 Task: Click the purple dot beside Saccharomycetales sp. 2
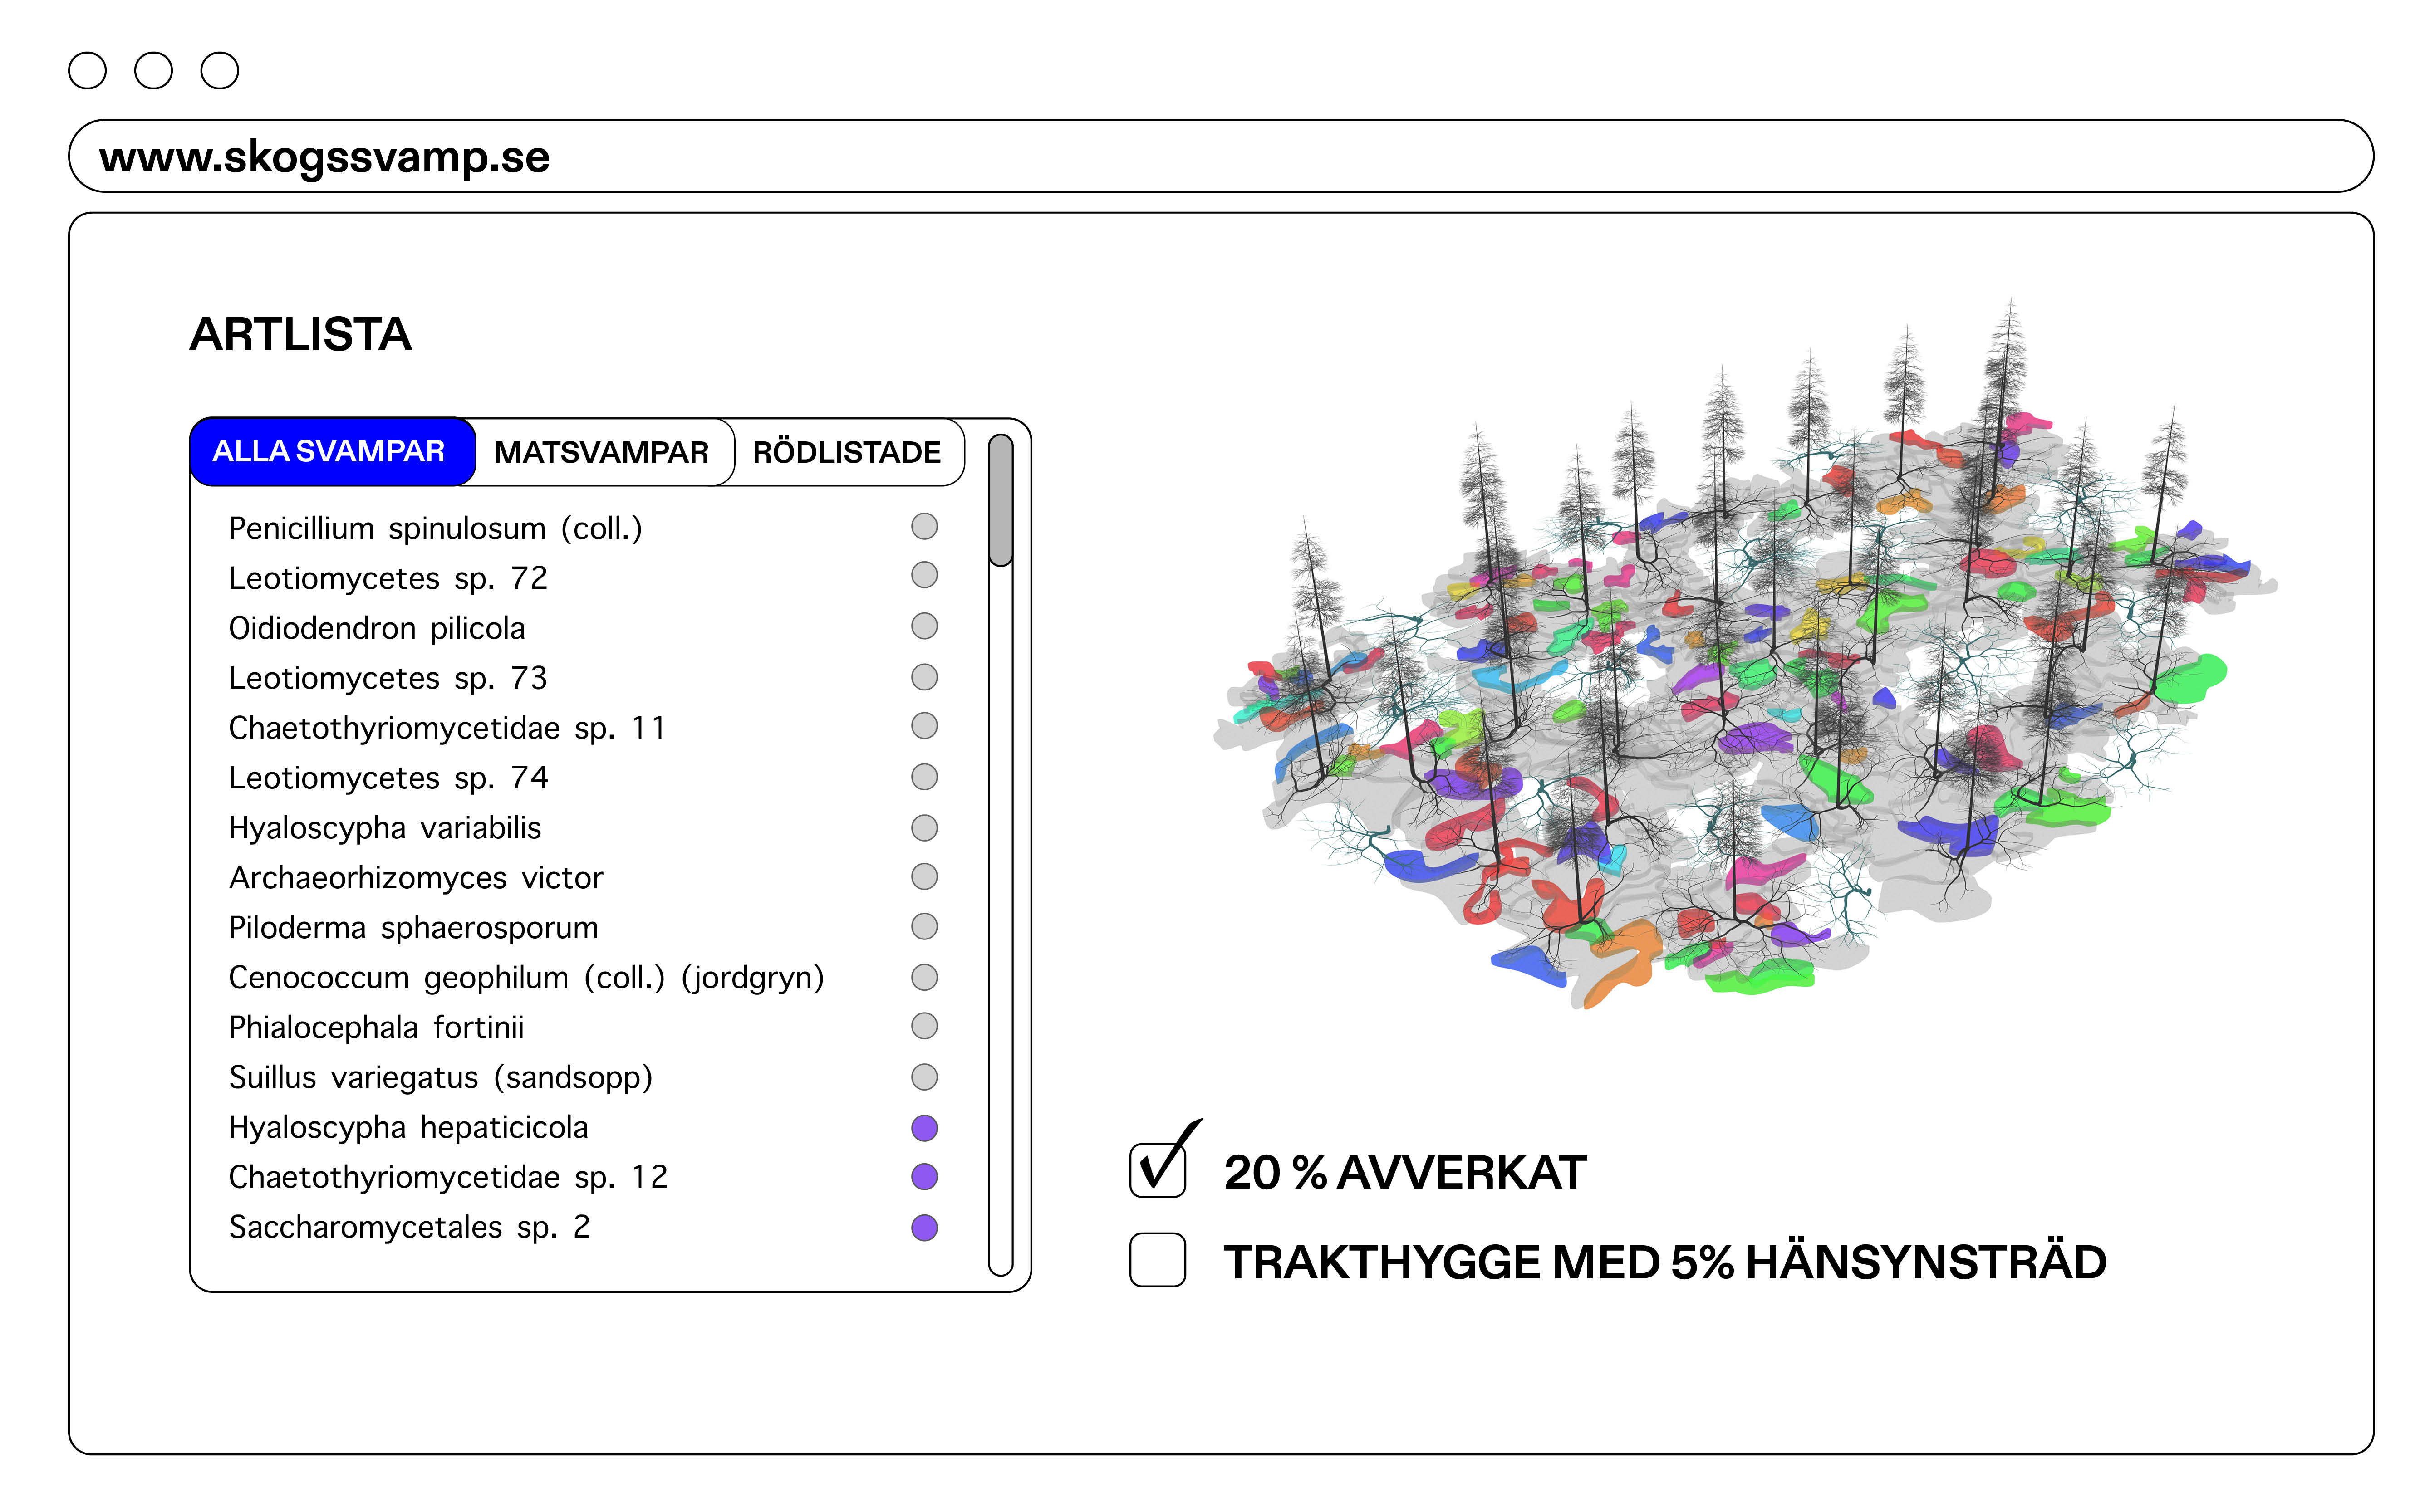tap(924, 1227)
